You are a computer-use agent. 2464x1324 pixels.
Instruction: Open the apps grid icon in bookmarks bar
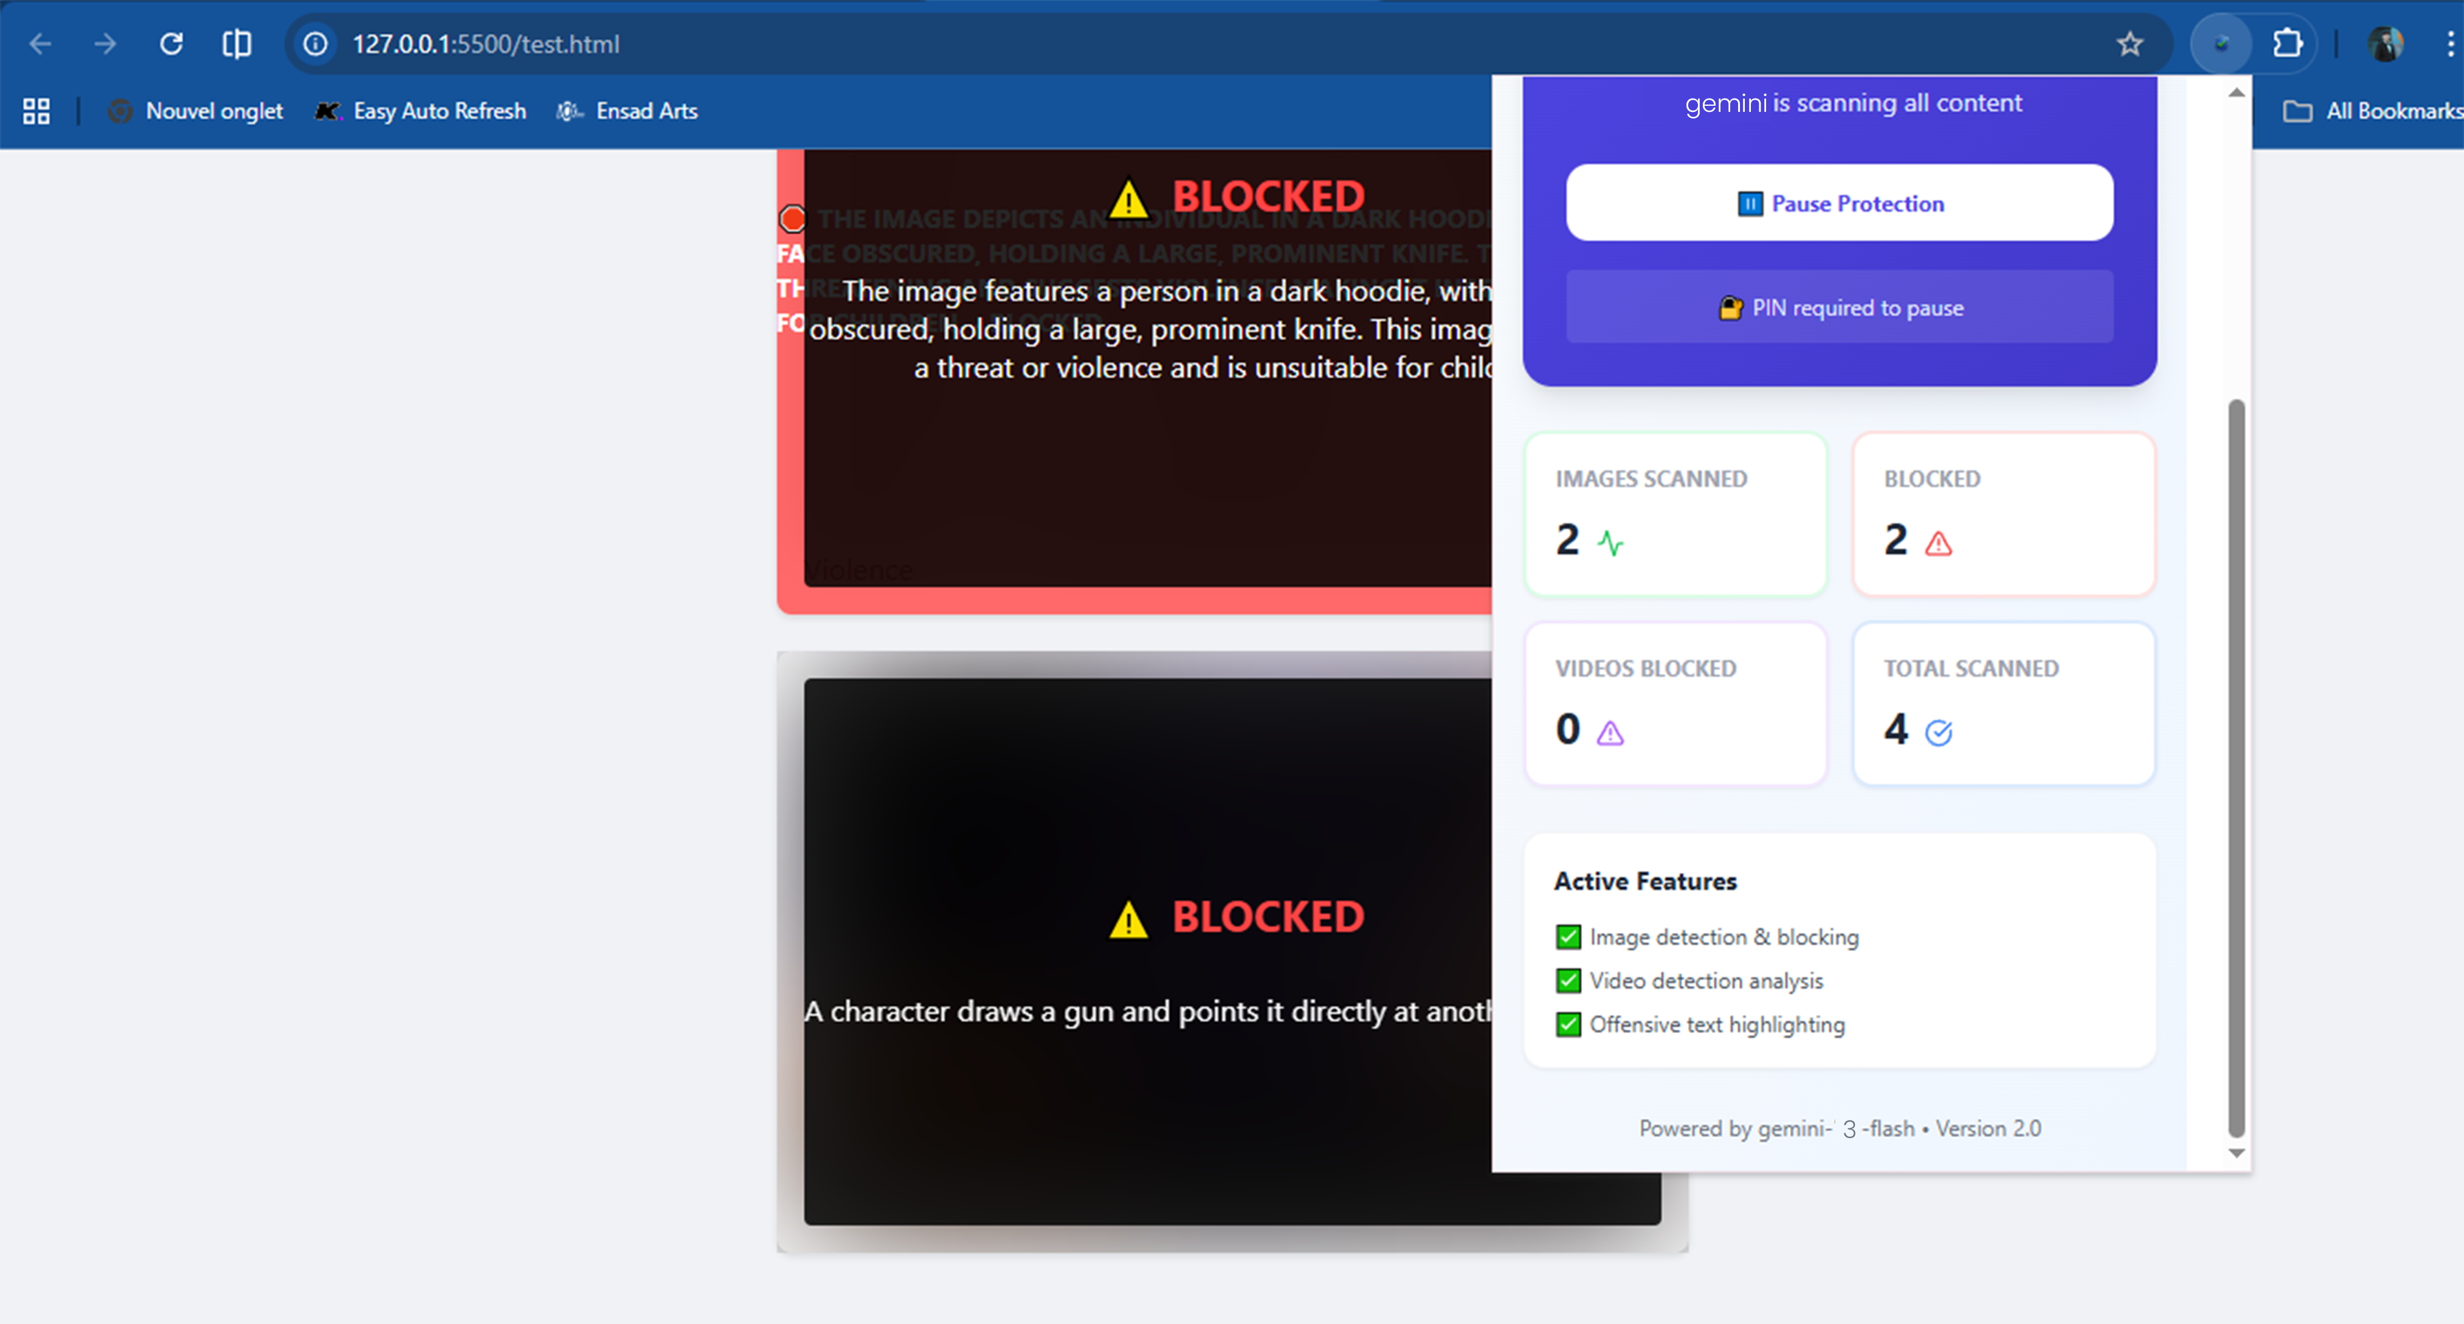click(x=36, y=111)
